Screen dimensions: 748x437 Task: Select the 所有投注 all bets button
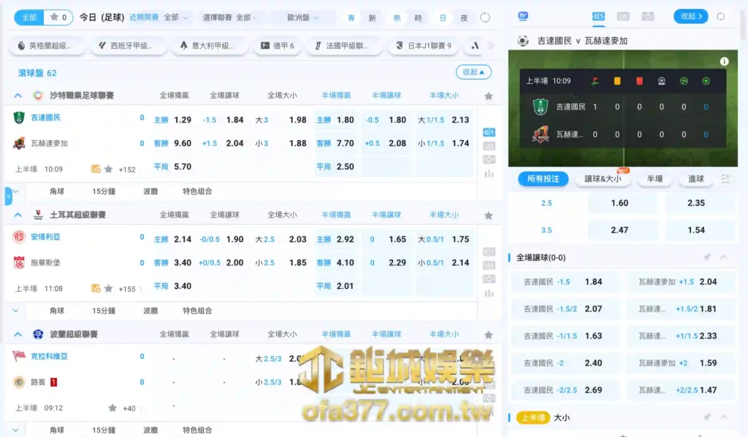[542, 178]
